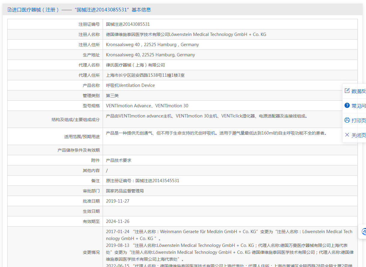
Task: Select approval date 2019-11-27
Action: tap(118, 201)
